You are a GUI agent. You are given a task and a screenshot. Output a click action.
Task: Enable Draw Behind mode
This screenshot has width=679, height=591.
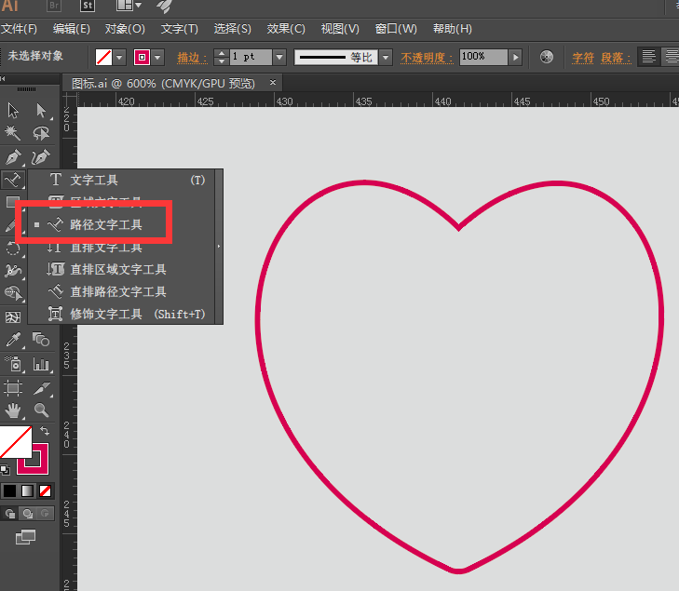tap(28, 514)
